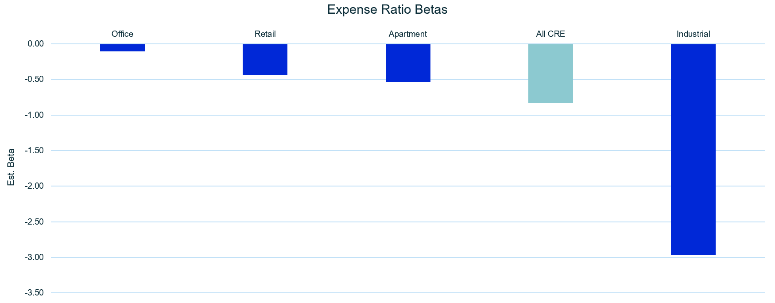Screen dimensions: 775x303
Task: Select the Retail category label
Action: pyautogui.click(x=265, y=34)
